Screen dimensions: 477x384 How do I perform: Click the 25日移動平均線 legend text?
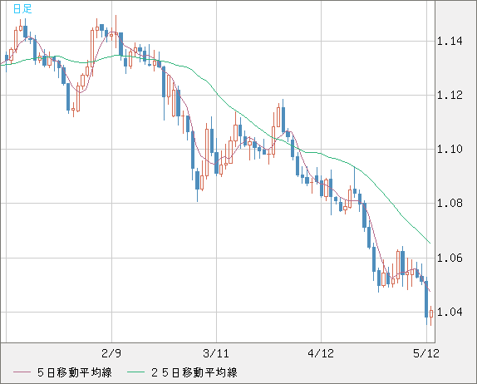(x=194, y=372)
